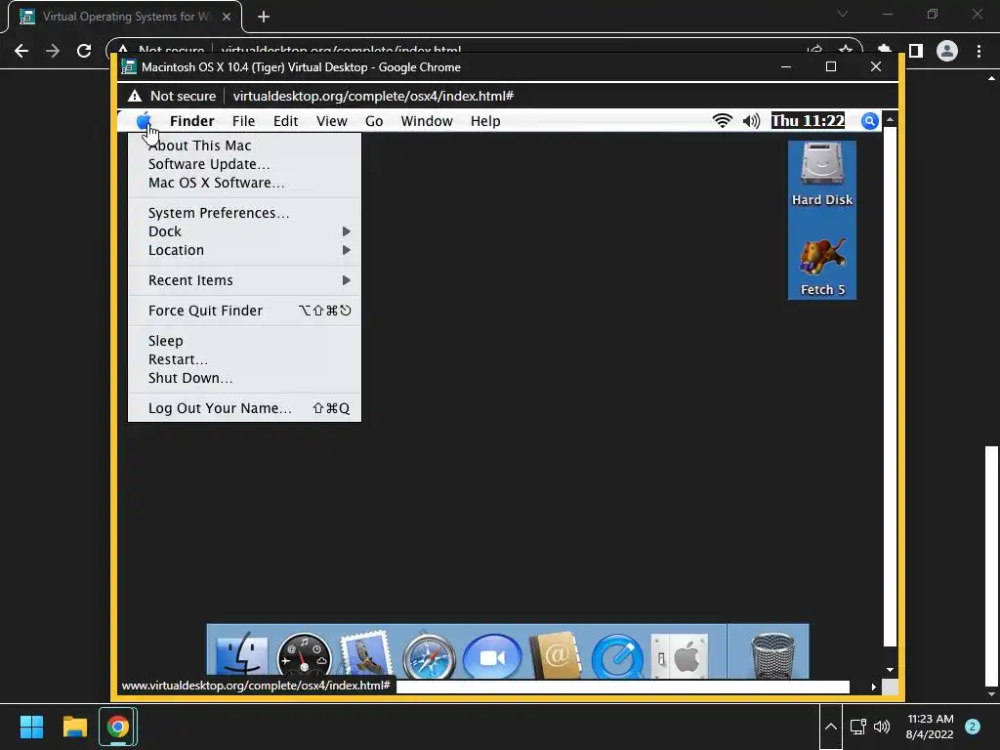The image size is (1000, 750).
Task: Open the File menu
Action: click(x=243, y=121)
